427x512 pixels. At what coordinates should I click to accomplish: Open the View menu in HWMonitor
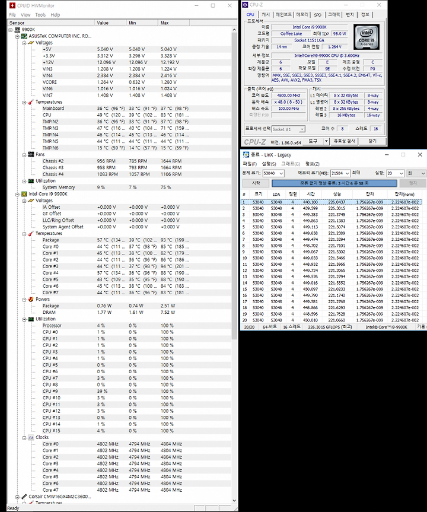click(x=26, y=15)
